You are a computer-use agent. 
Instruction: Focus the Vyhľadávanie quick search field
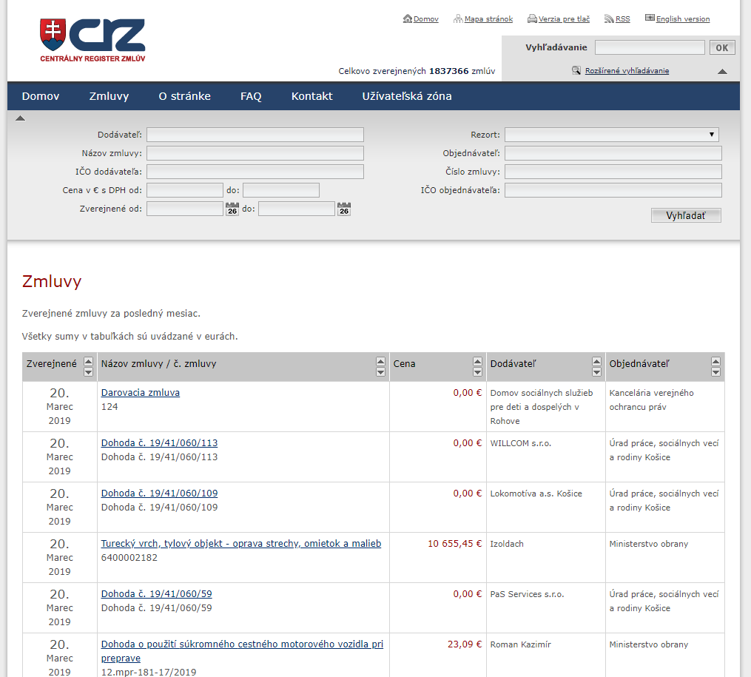click(x=650, y=47)
